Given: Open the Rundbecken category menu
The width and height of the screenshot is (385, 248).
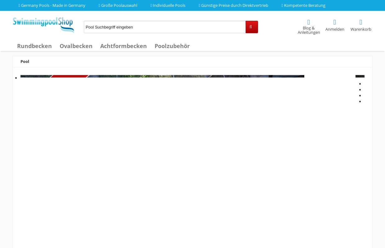Looking at the screenshot, I should 34,46.
